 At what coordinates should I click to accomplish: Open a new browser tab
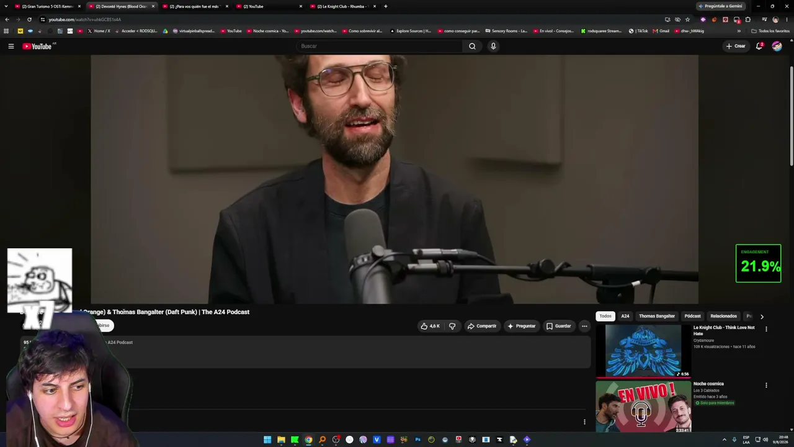(385, 6)
